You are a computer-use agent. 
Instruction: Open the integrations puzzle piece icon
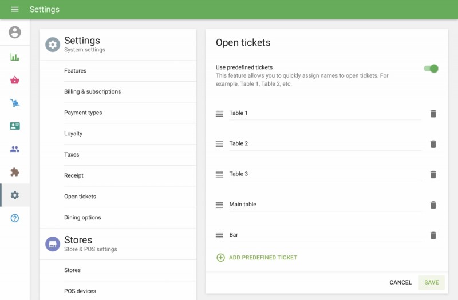click(15, 172)
